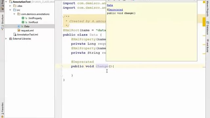Click the Database tool window icon
The height and width of the screenshot is (118, 210).
[208, 23]
